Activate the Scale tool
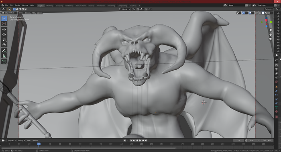This screenshot has height=152, width=281. click(4, 40)
